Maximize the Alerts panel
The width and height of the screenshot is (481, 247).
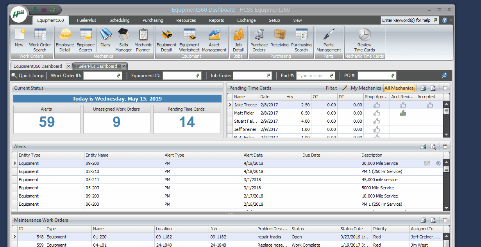445,147
